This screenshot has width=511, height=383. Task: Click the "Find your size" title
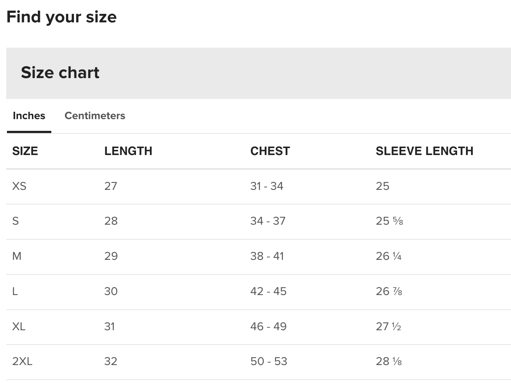pos(62,17)
